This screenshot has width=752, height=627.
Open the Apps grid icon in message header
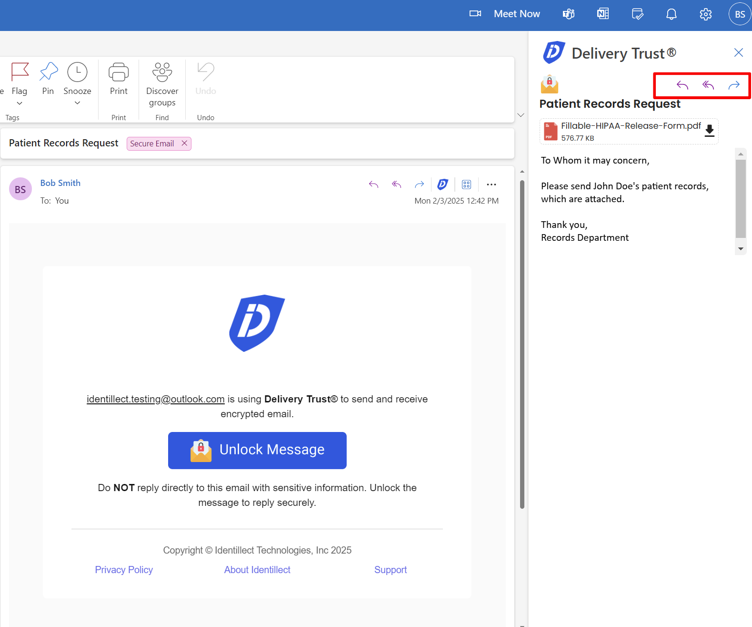[x=467, y=185]
